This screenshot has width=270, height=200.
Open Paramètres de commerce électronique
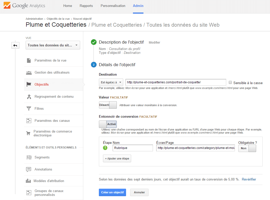point(54,133)
